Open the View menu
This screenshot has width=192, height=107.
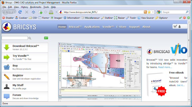tap(16, 7)
